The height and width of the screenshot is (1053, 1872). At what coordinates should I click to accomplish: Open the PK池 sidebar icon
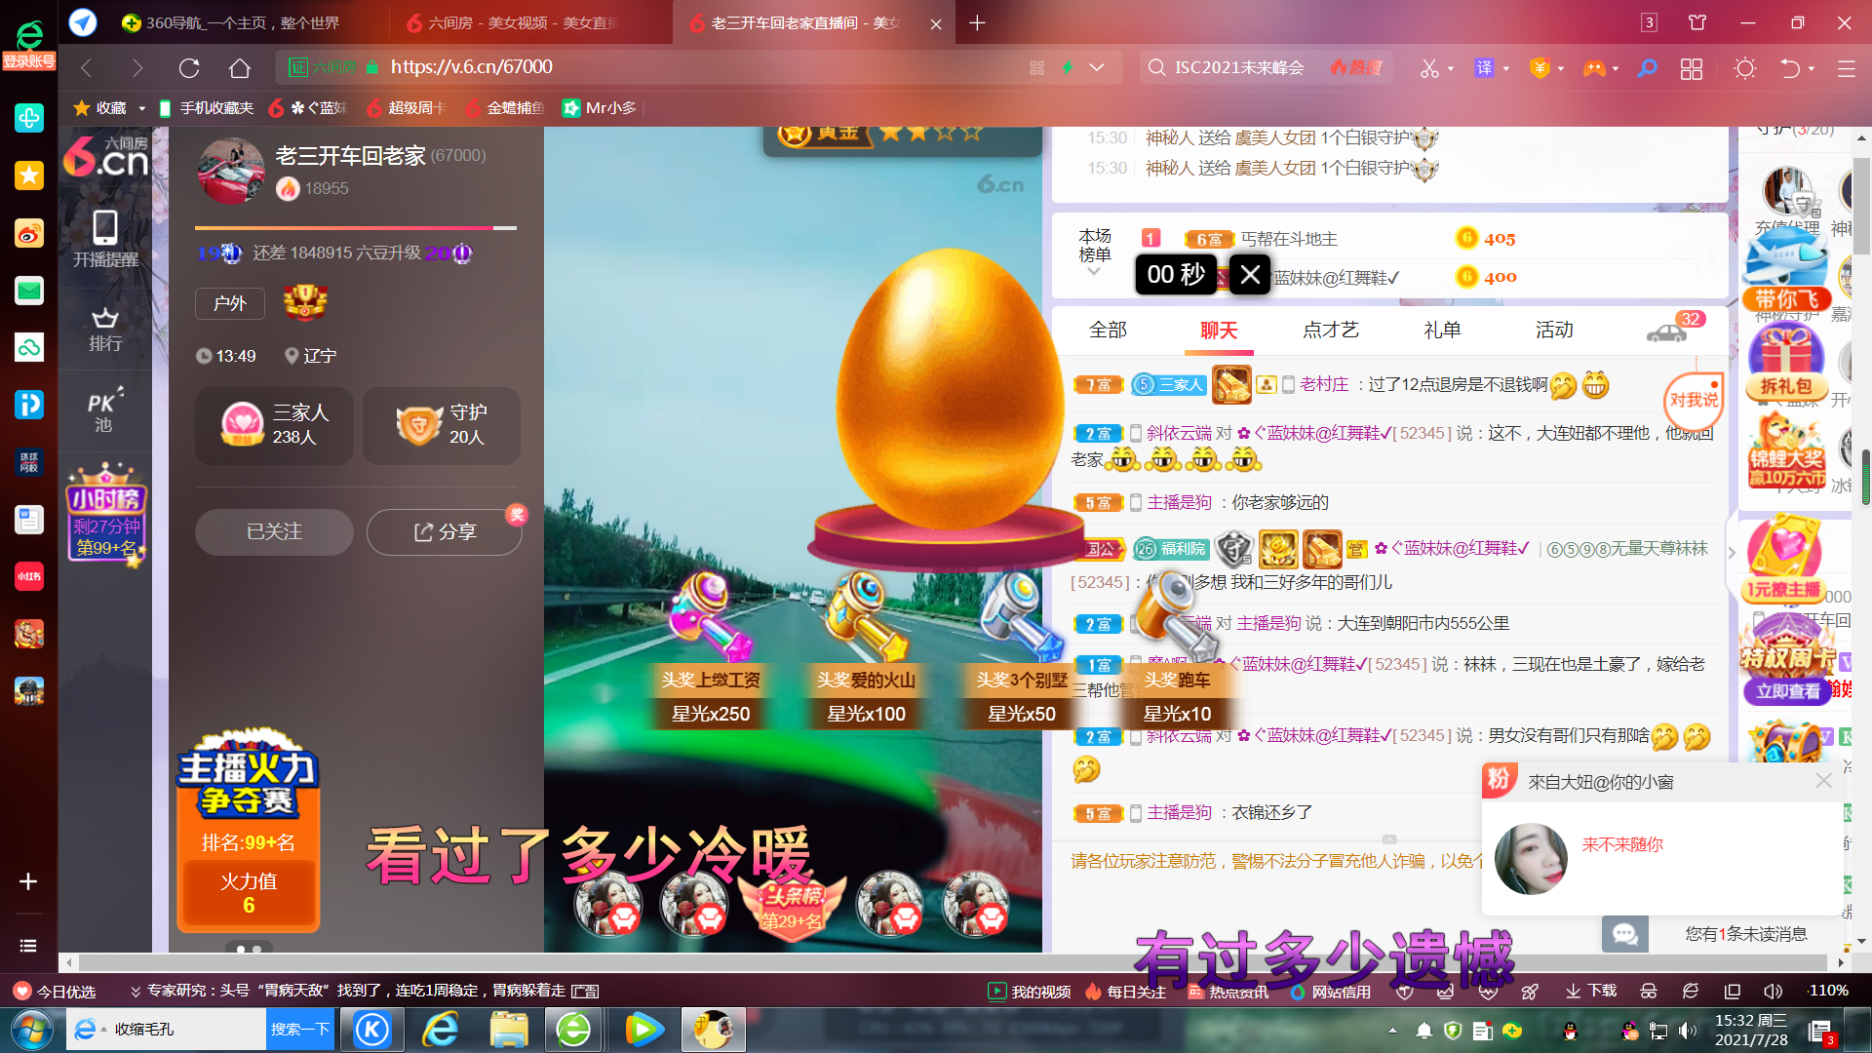tap(104, 410)
